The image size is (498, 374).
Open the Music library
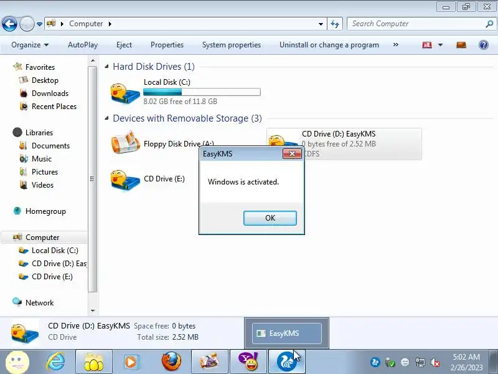(41, 159)
